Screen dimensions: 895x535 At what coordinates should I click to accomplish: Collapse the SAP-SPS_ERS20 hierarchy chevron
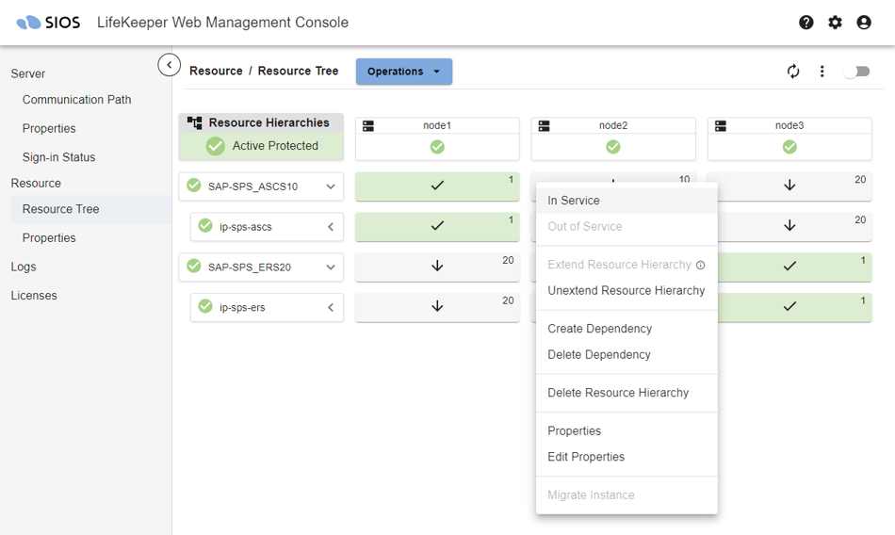(331, 267)
